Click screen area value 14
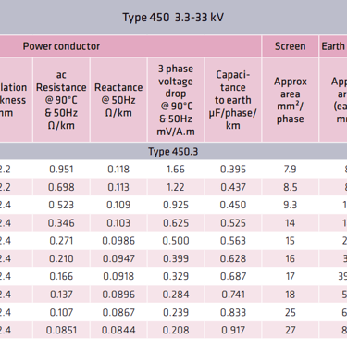The height and width of the screenshot is (339, 347). coord(290,223)
